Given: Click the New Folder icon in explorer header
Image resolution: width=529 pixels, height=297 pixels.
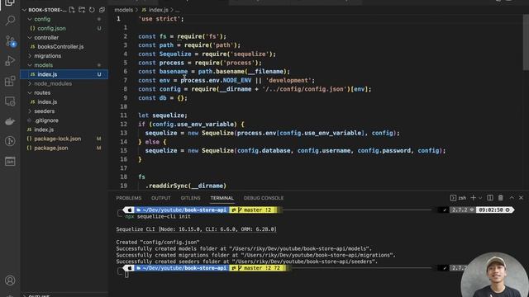Looking at the screenshot, I should pyautogui.click(x=82, y=10).
